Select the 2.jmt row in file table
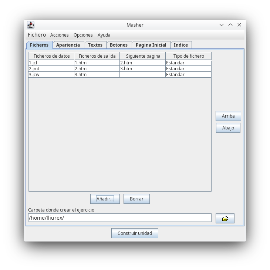This screenshot has width=270, height=270. 51,68
